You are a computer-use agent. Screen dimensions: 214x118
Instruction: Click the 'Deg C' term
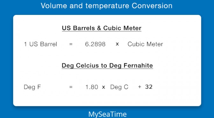tap(119, 87)
